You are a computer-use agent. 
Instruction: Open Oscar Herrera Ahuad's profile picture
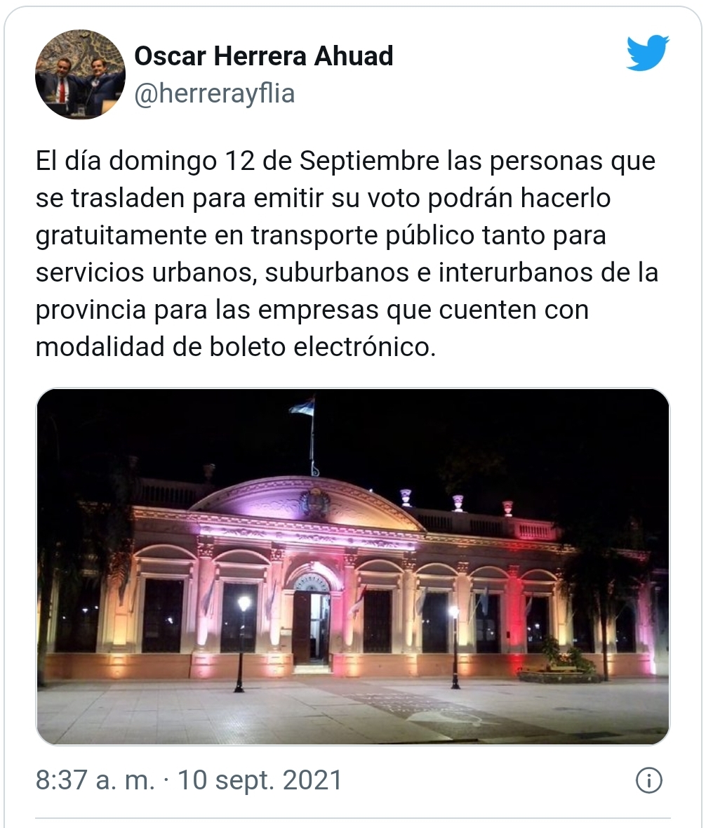(x=80, y=74)
